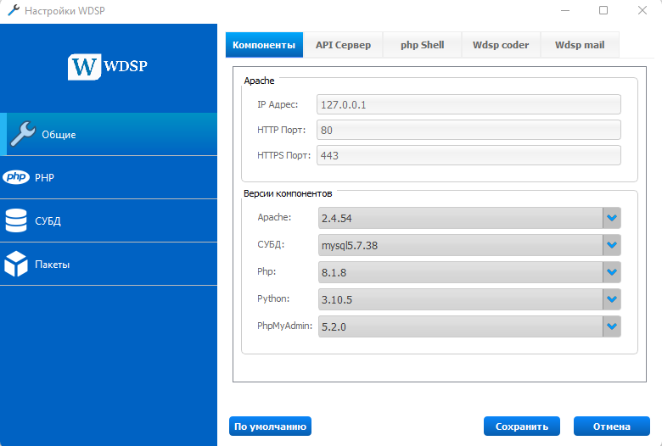Screen dimensions: 662x446
Task: Click the WDSP logo in sidebar
Action: (108, 66)
